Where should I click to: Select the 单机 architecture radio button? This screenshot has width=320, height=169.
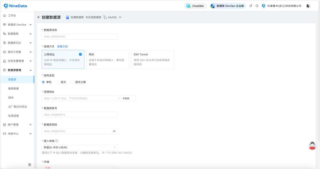click(43, 82)
